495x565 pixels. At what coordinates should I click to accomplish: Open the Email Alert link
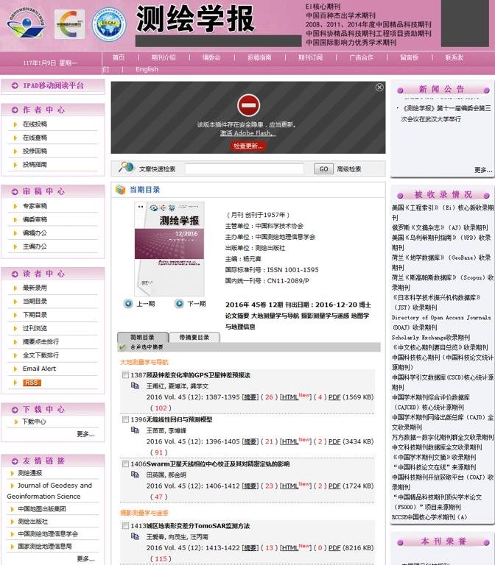[39, 369]
